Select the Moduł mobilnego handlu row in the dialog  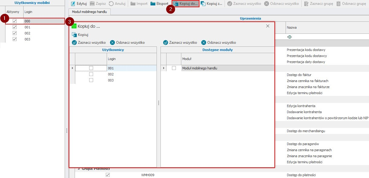click(228, 68)
